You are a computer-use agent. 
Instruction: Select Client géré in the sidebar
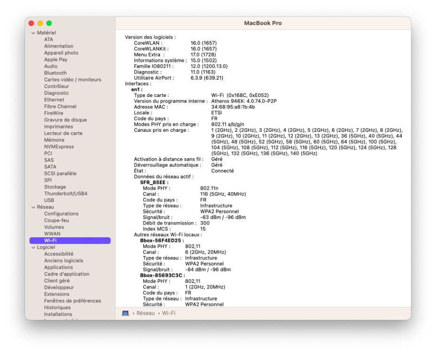click(x=57, y=281)
